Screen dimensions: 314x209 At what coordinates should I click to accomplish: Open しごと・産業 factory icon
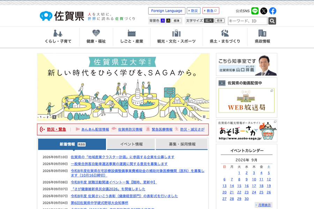pyautogui.click(x=132, y=33)
